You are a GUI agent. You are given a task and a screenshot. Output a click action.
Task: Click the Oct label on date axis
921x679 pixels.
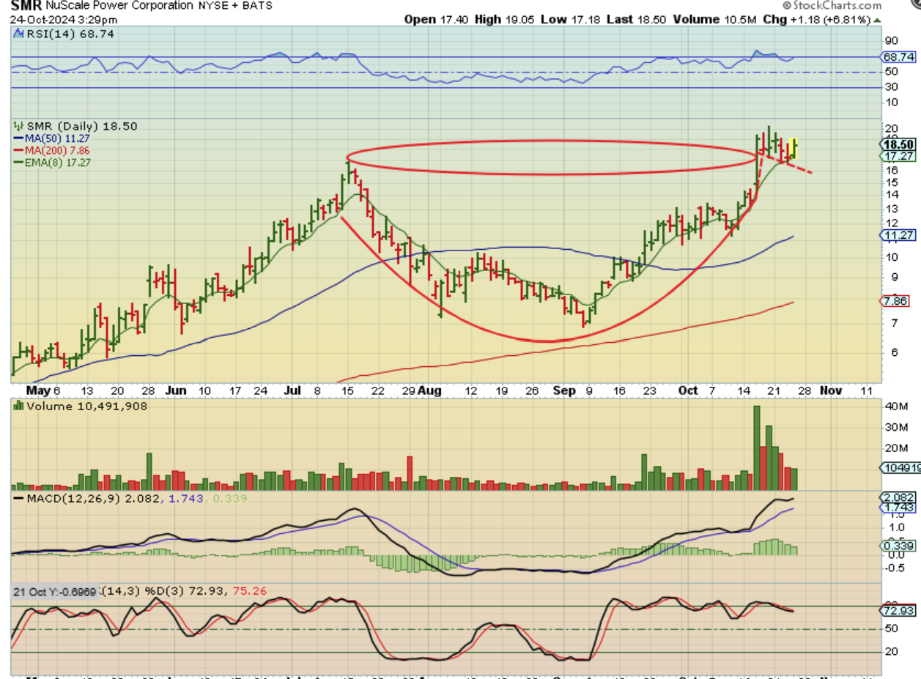(x=688, y=391)
